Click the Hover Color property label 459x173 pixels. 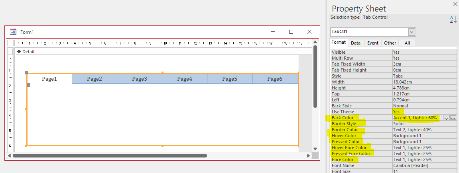point(344,136)
